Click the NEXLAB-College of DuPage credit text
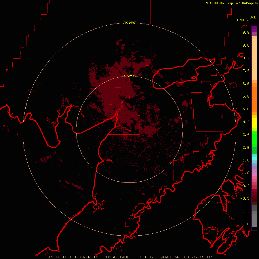The width and height of the screenshot is (259, 259). pyautogui.click(x=230, y=3)
